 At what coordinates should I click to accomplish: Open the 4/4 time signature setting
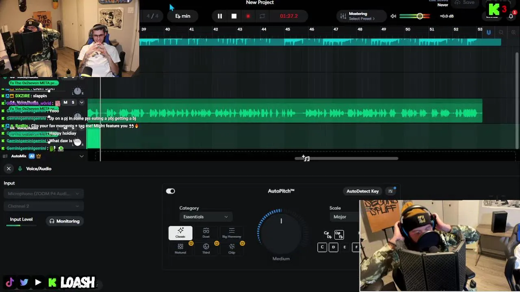[152, 16]
